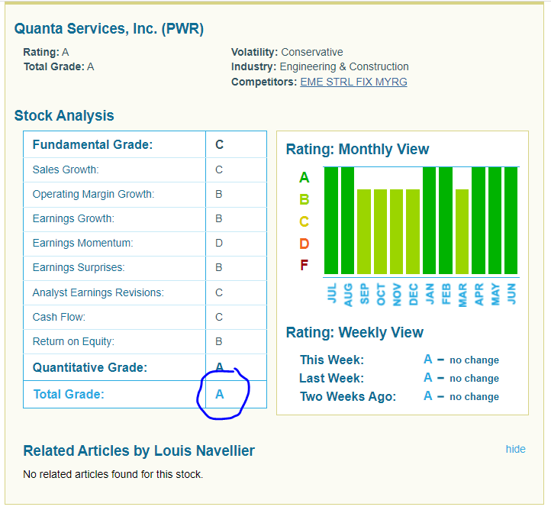
Task: Hide the Related Articles section
Action: (515, 449)
